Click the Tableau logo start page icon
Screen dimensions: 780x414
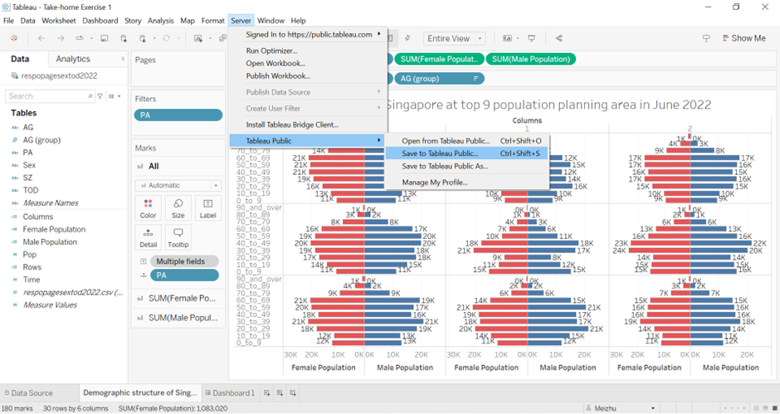[14, 38]
